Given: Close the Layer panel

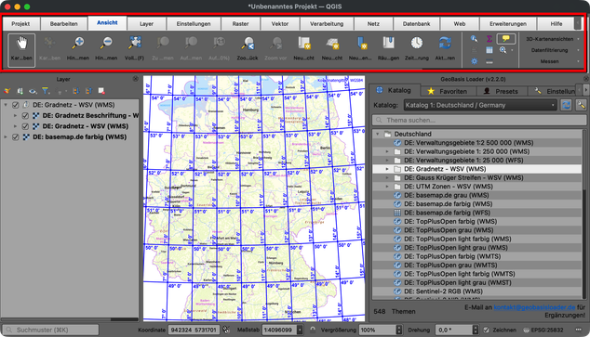Looking at the screenshot, I should pos(136,79).
